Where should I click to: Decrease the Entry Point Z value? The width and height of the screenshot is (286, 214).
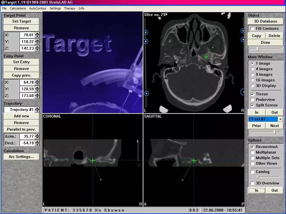coord(37,97)
